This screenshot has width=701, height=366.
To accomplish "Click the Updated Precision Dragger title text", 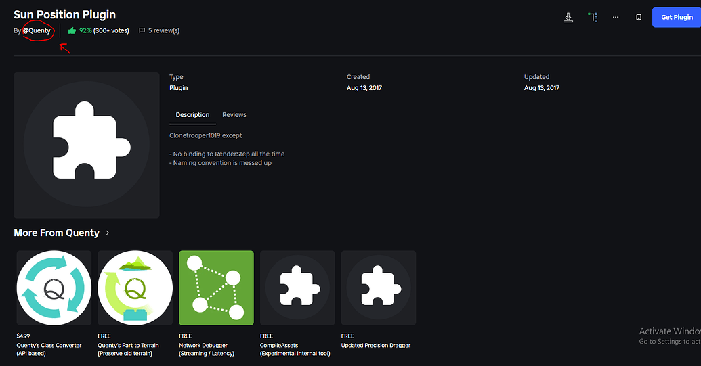I will pos(375,346).
